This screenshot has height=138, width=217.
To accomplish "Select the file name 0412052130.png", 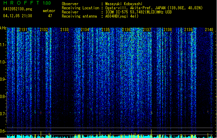I will point(18,9).
